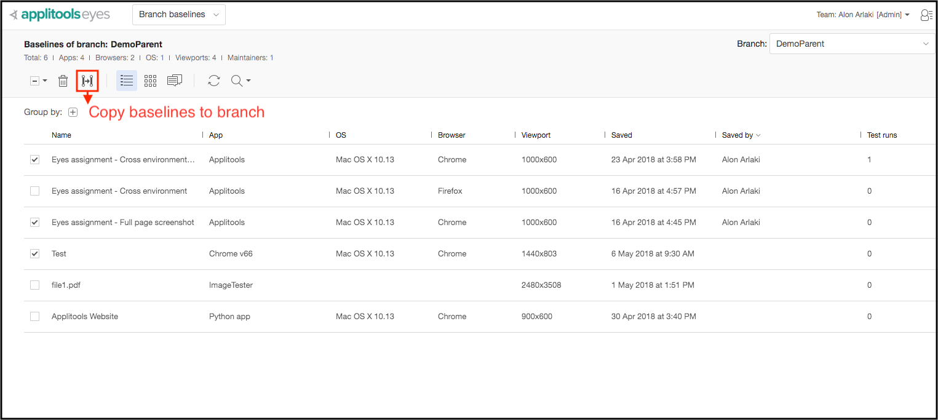Viewport: 938px width, 420px height.
Task: Switch to list view layout
Action: pyautogui.click(x=127, y=81)
